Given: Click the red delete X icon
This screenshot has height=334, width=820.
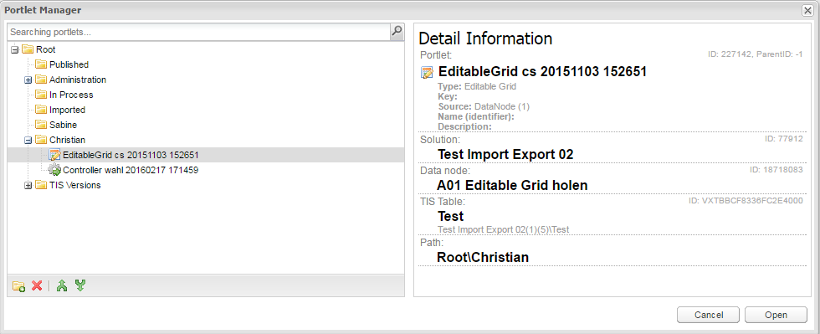Looking at the screenshot, I should click(x=37, y=285).
